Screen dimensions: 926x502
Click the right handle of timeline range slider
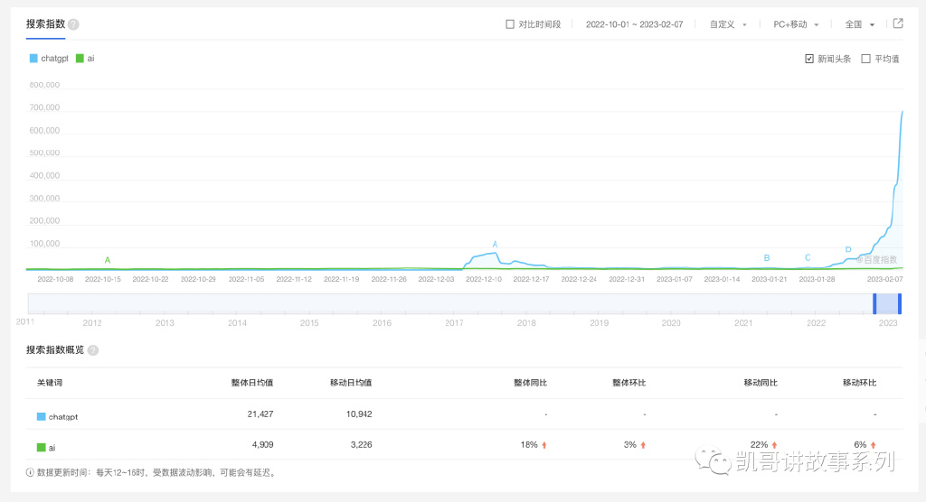point(900,303)
